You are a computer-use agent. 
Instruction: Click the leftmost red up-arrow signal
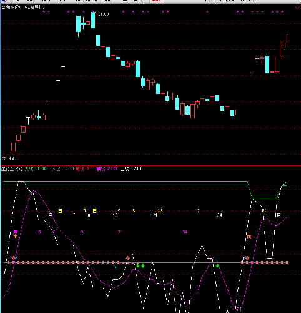(14, 258)
